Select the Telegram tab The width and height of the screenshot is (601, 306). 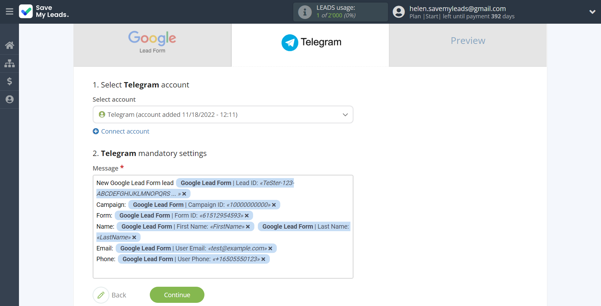[x=310, y=45]
